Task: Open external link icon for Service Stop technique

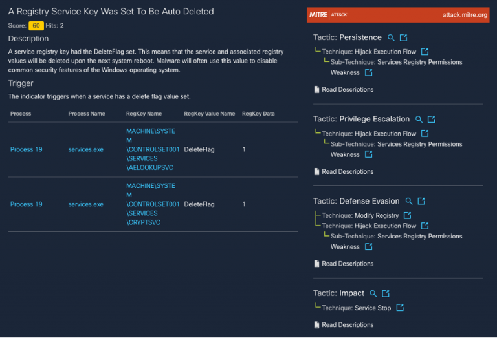Action: tap(400, 308)
